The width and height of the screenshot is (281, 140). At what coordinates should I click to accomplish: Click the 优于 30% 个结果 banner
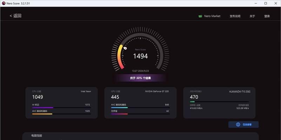point(140,78)
